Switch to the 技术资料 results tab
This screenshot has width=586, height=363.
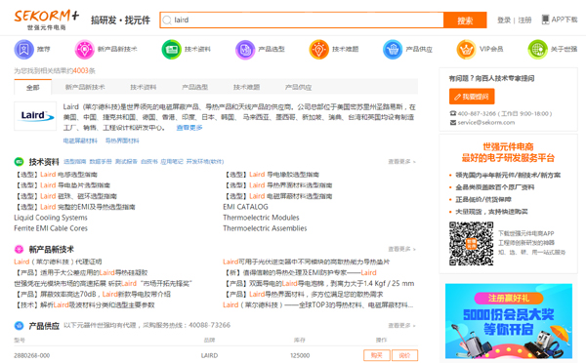click(144, 87)
